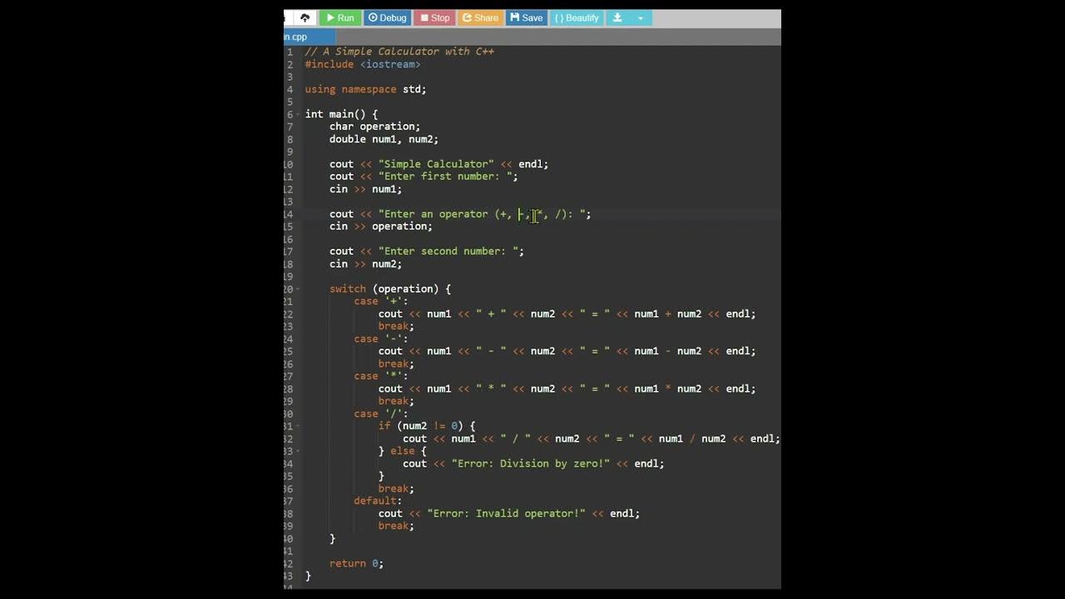The image size is (1065, 599).
Task: Click the num1 * num2 cout line
Action: (x=567, y=389)
